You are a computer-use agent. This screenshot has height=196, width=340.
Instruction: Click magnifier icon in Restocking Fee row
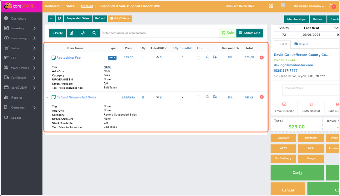click(x=207, y=57)
